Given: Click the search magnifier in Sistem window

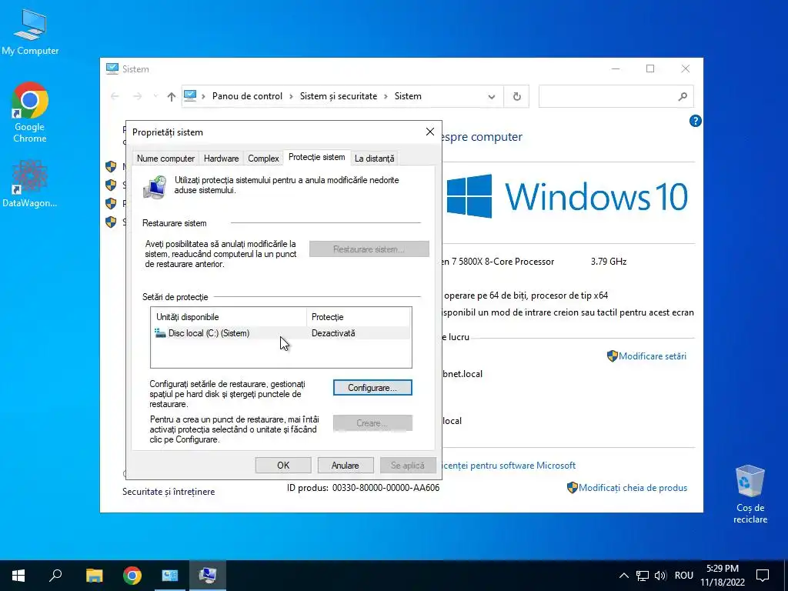Looking at the screenshot, I should click(x=683, y=96).
